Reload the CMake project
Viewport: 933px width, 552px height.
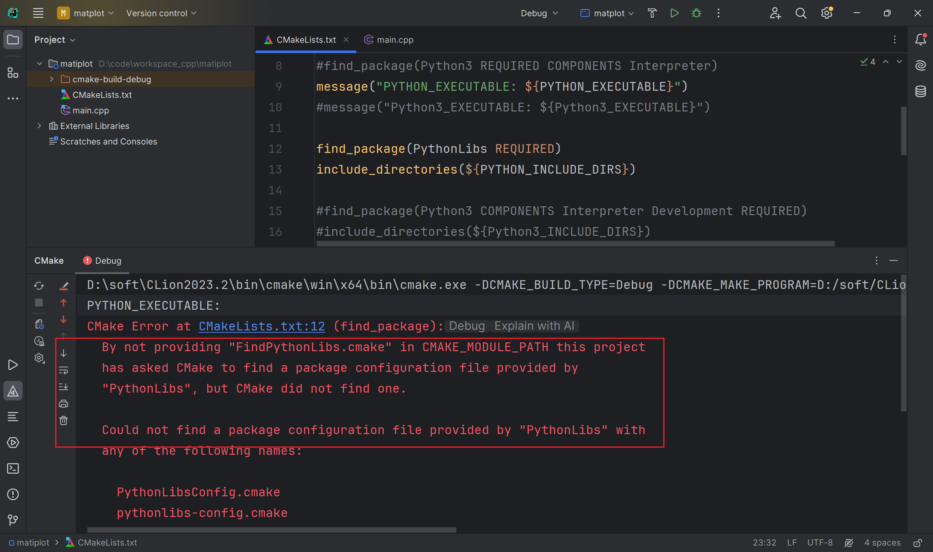pos(39,286)
